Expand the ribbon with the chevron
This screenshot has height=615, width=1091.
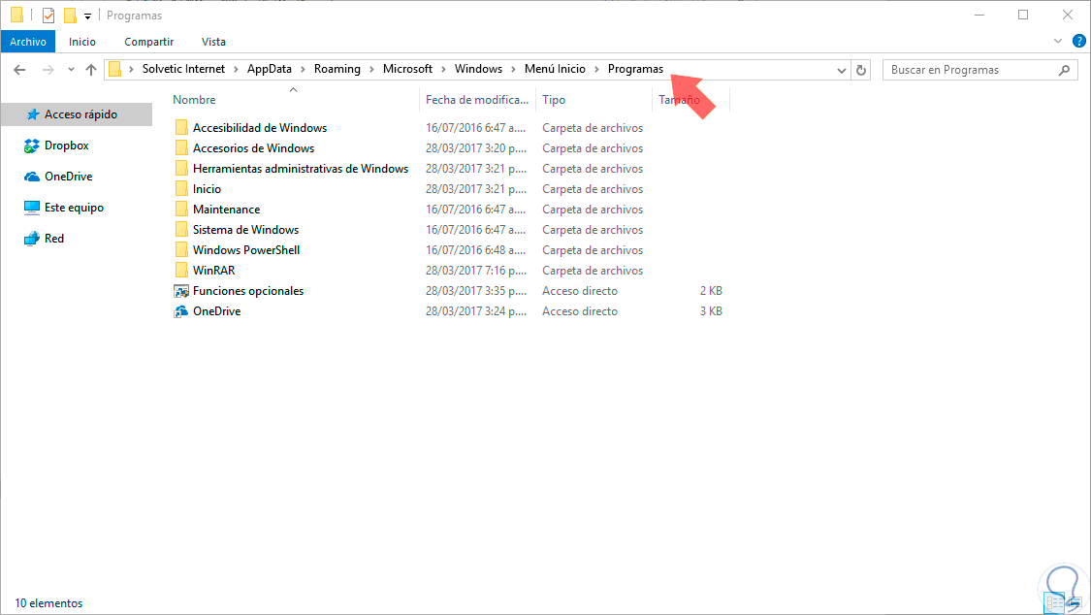tap(1058, 41)
